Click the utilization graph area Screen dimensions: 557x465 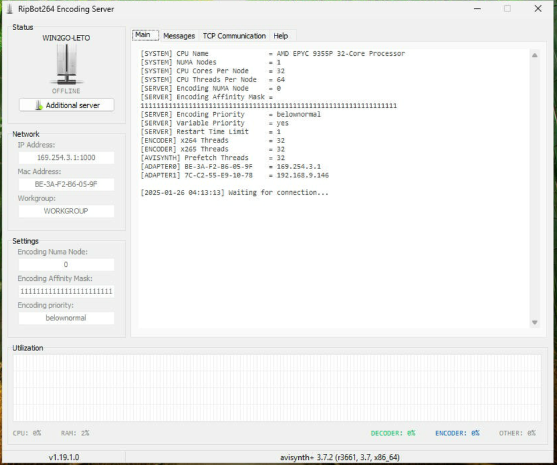(277, 388)
